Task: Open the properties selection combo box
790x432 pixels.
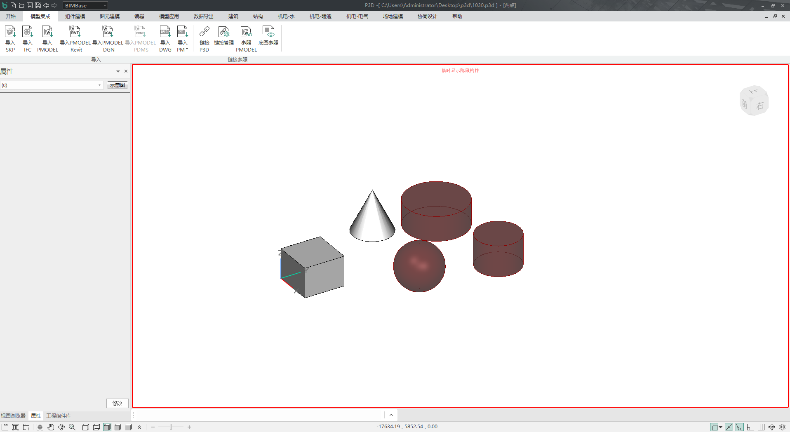Action: 52,85
